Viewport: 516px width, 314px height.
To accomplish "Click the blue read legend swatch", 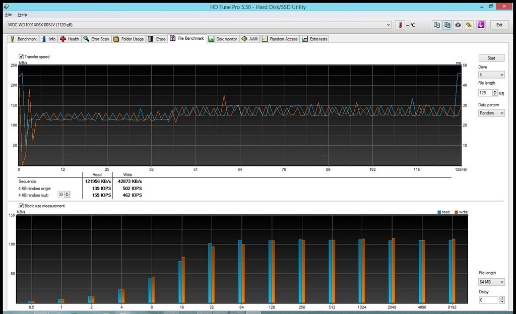I will [x=439, y=212].
